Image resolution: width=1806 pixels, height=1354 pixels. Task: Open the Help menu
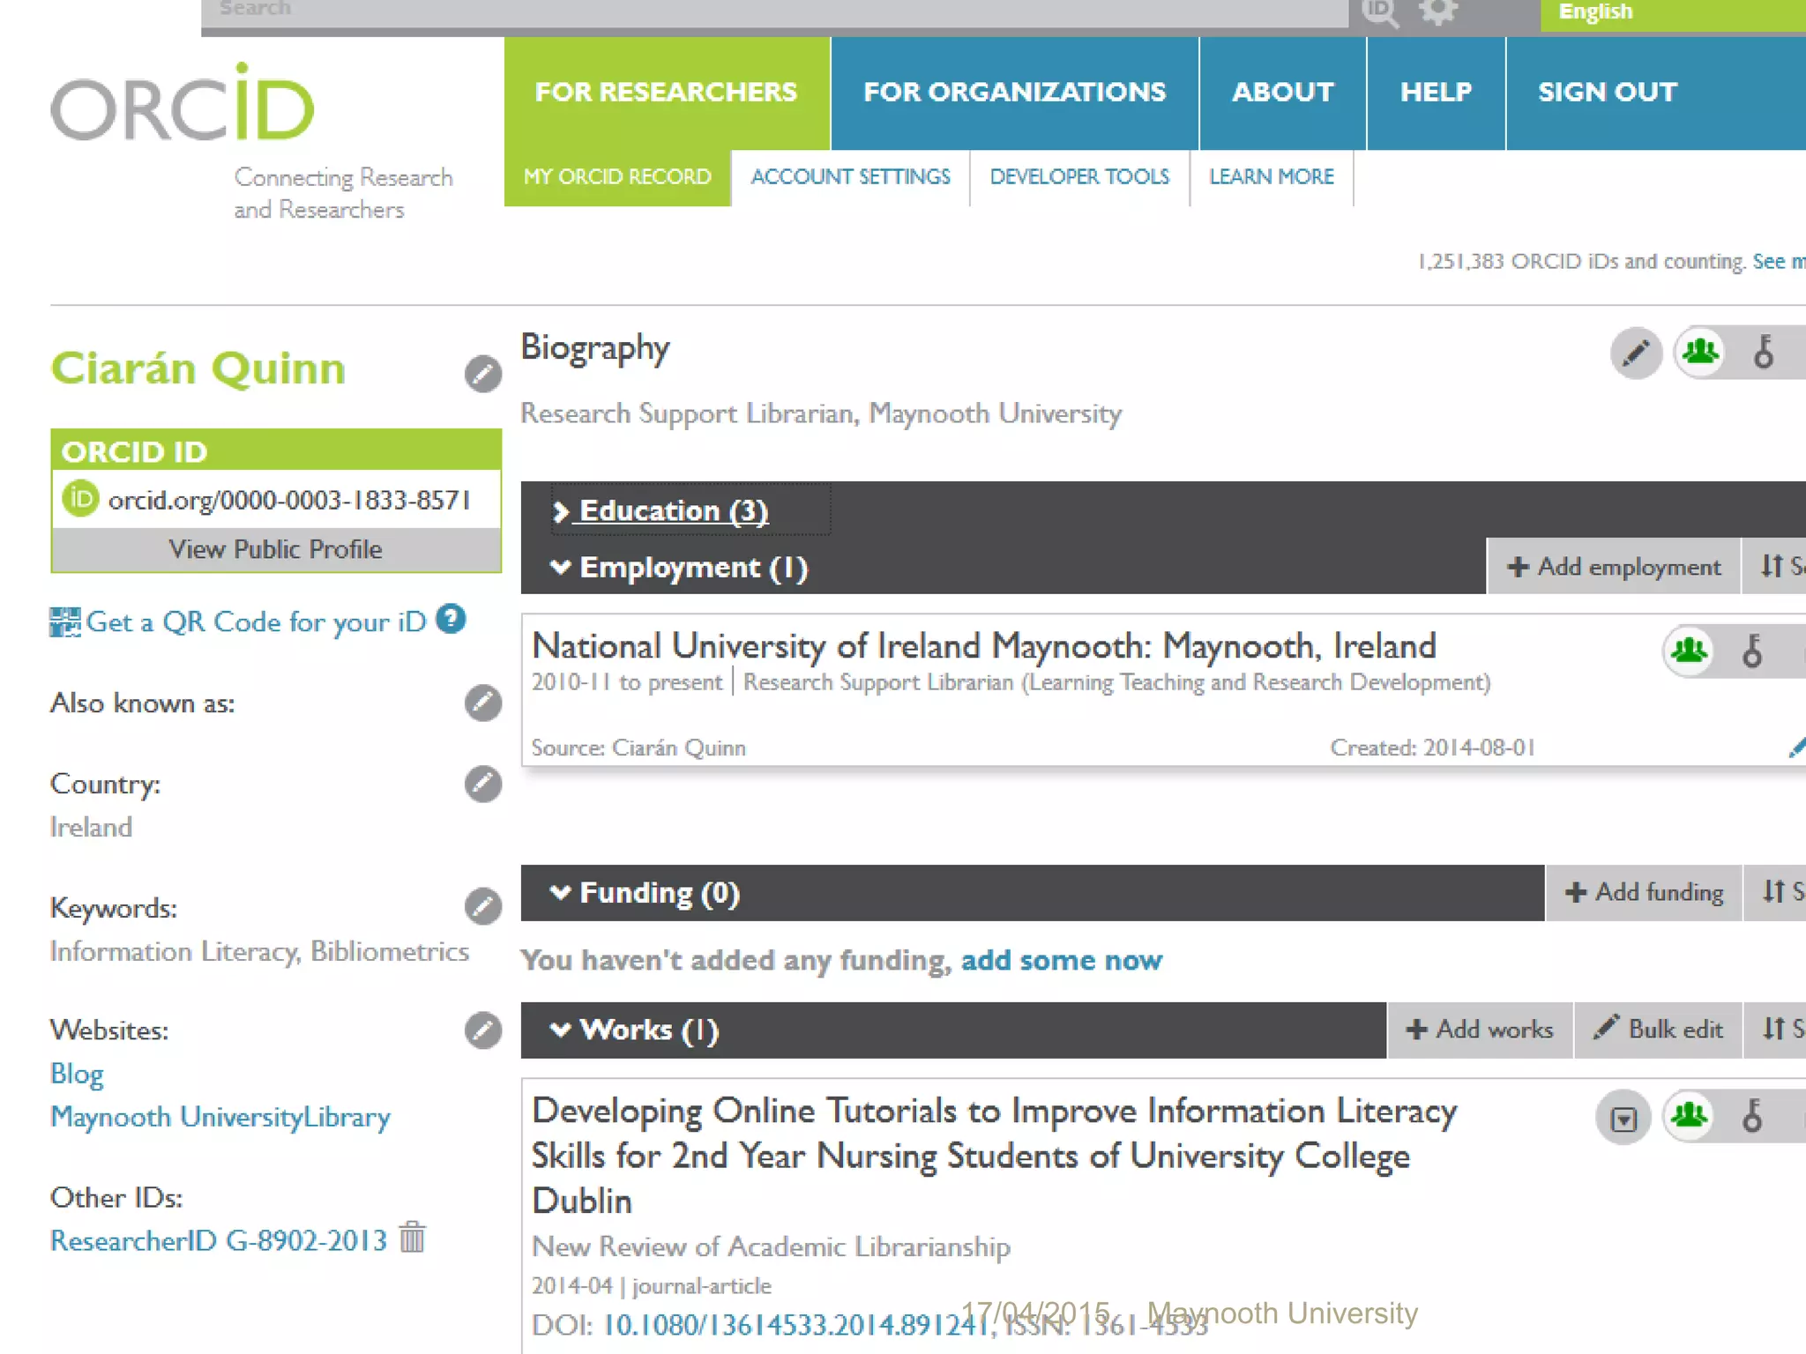[1437, 93]
